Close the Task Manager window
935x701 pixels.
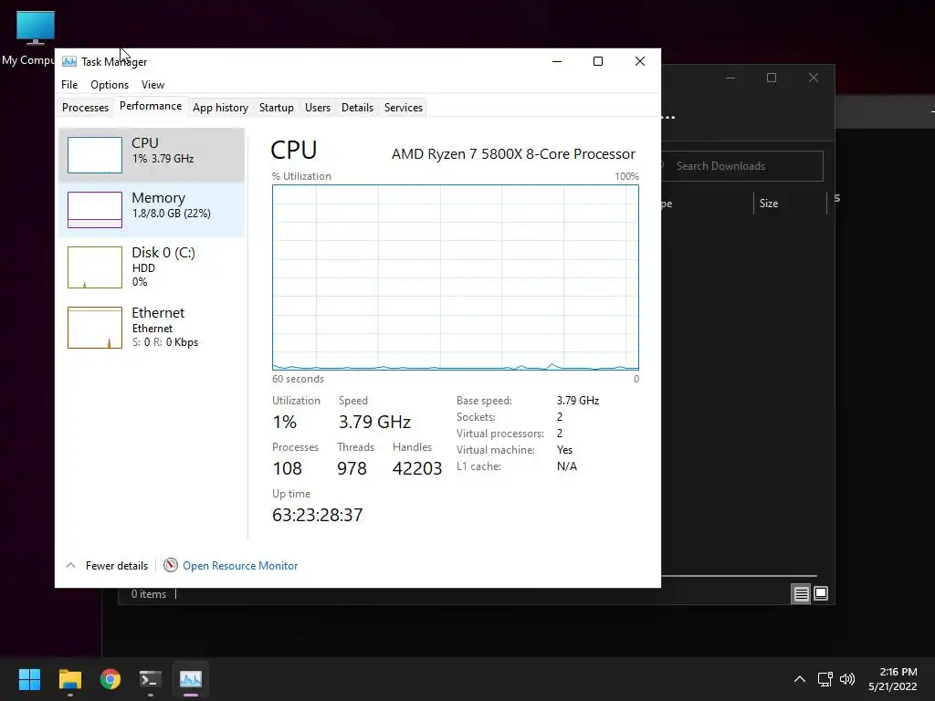[x=640, y=61]
